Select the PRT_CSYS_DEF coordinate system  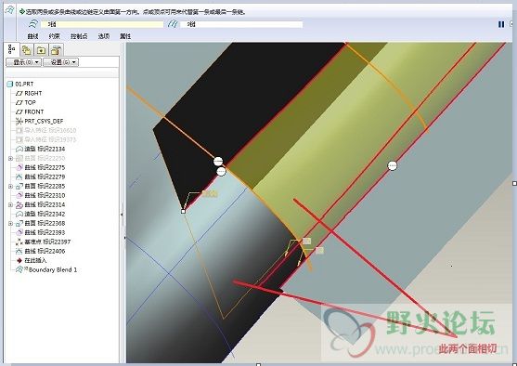44,121
